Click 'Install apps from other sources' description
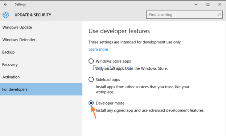Image resolution: width=226 pixels, height=136 pixels. coord(143,89)
